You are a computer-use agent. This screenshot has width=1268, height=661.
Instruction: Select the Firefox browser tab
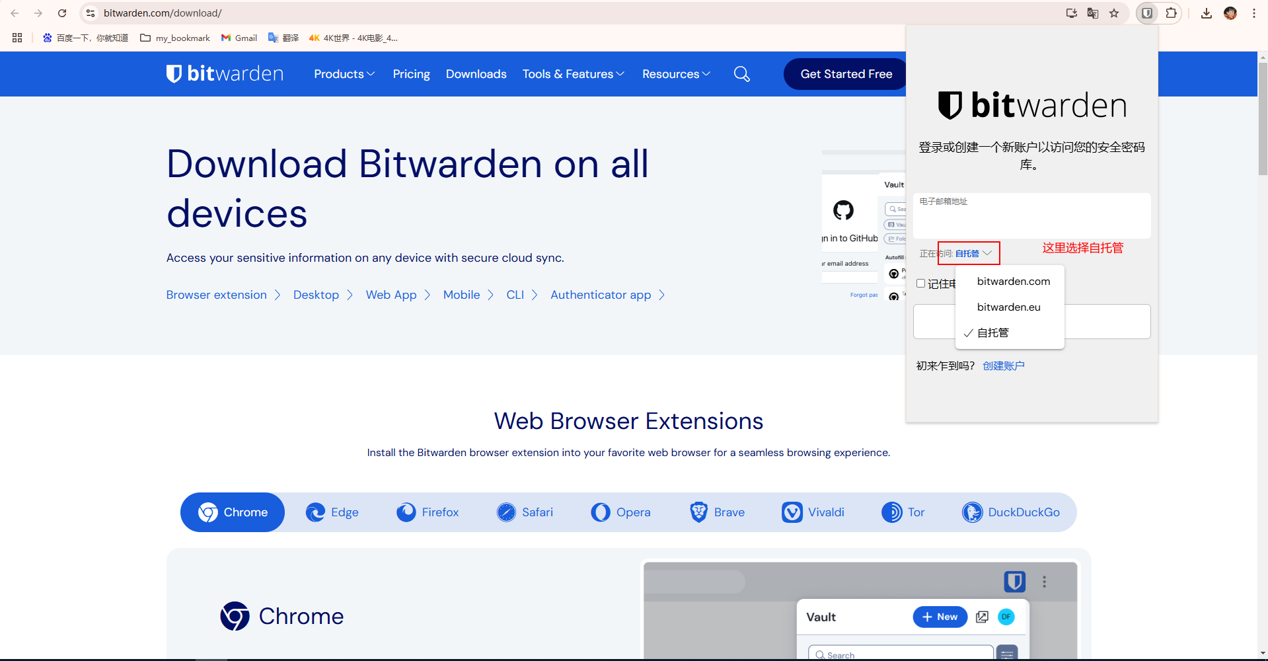click(428, 512)
